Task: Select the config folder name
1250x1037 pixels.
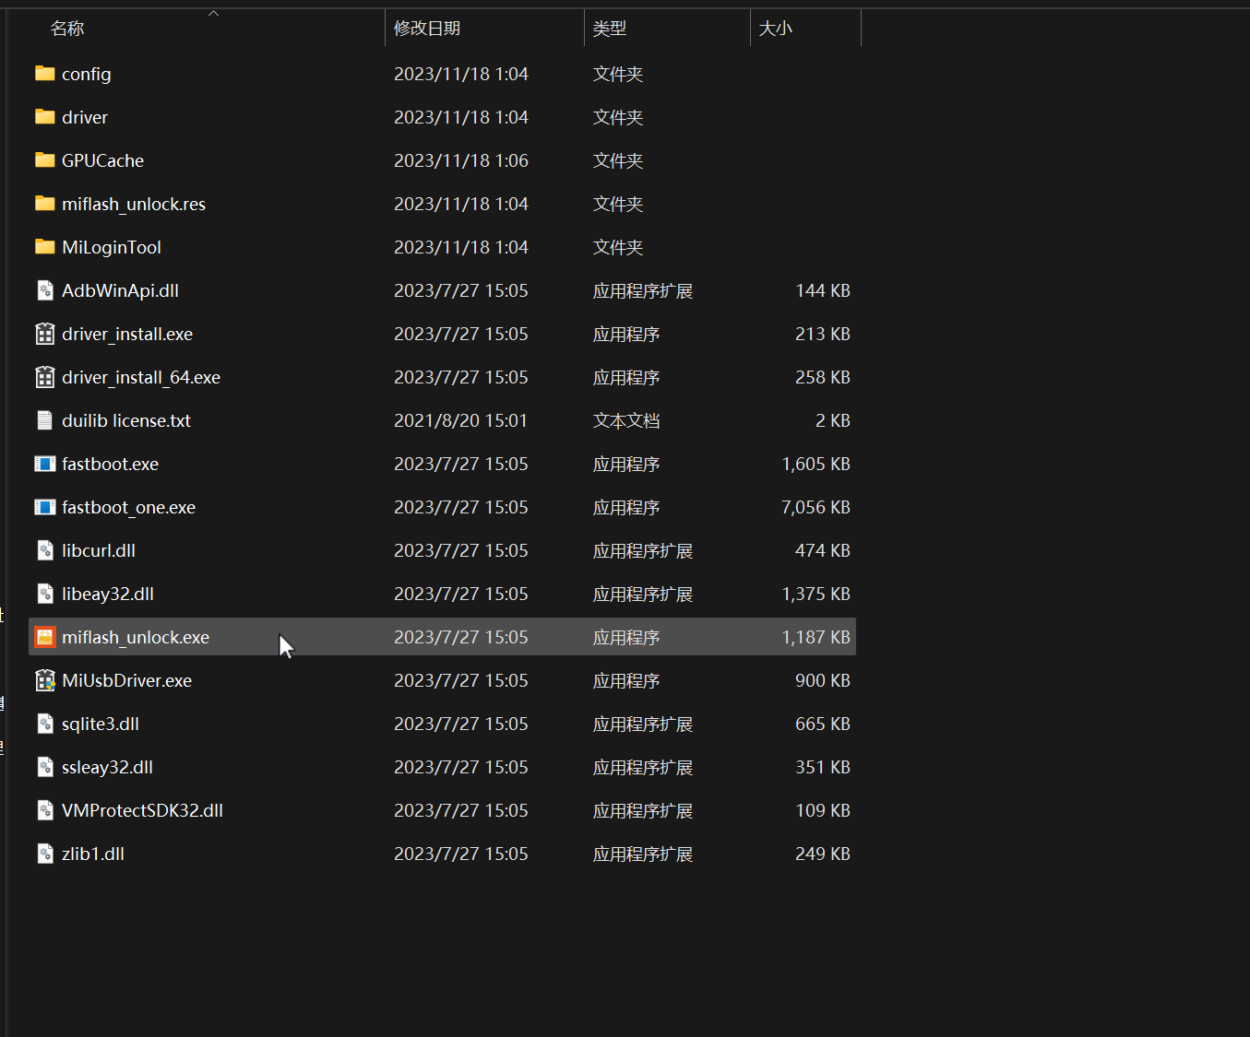Action: pos(87,75)
